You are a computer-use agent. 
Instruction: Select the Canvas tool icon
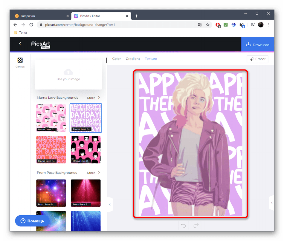(x=20, y=60)
